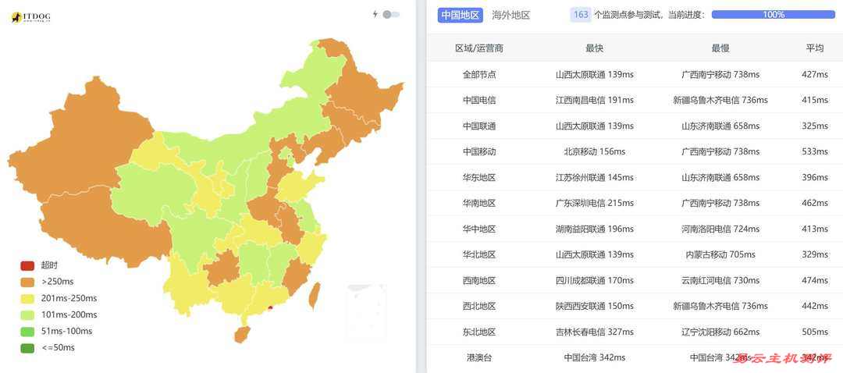Viewport: 843px width, 373px height.
Task: Click the orange >250ms legend swatch
Action: (x=27, y=282)
